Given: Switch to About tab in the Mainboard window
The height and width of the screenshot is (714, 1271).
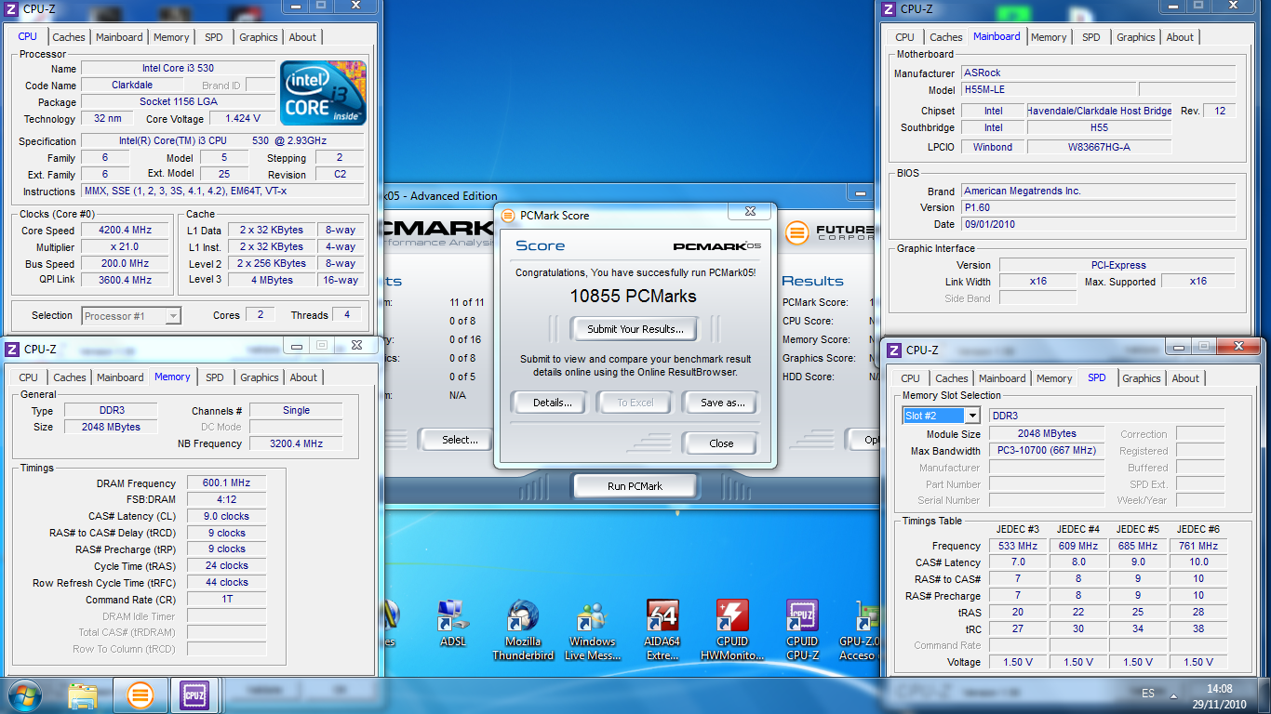Looking at the screenshot, I should click(x=1180, y=37).
